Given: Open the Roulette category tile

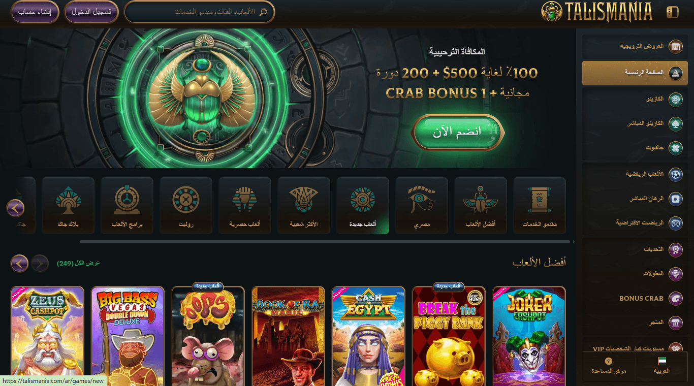Looking at the screenshot, I should coord(186,206).
